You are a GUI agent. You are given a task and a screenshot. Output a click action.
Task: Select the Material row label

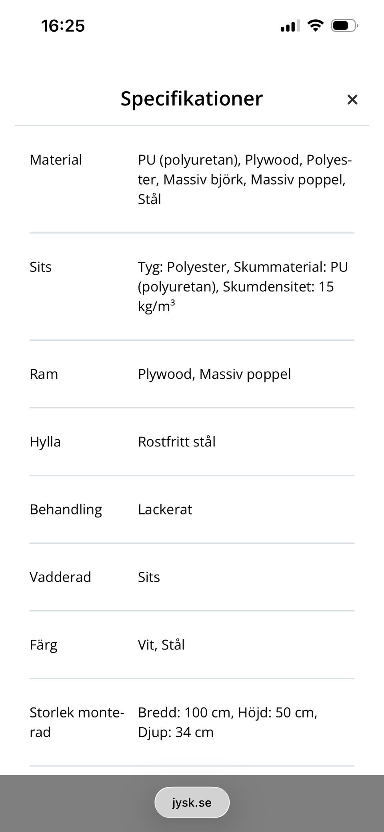[56, 160]
